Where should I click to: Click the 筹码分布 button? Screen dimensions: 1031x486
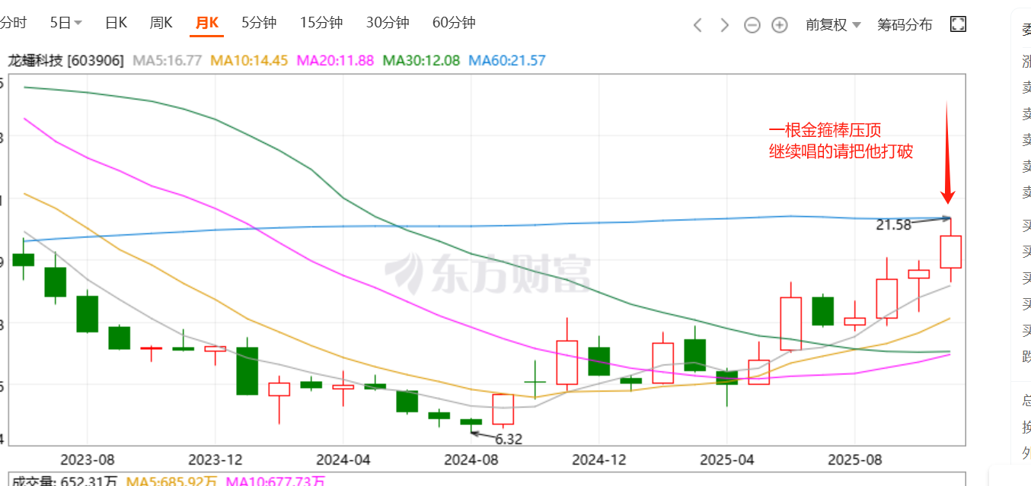coord(905,25)
